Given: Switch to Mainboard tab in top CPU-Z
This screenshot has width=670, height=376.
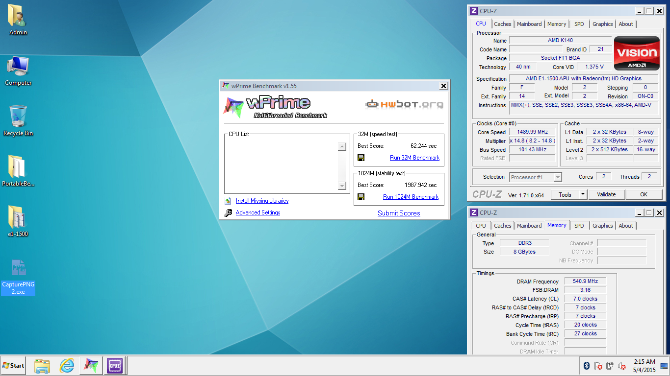Looking at the screenshot, I should tap(529, 24).
